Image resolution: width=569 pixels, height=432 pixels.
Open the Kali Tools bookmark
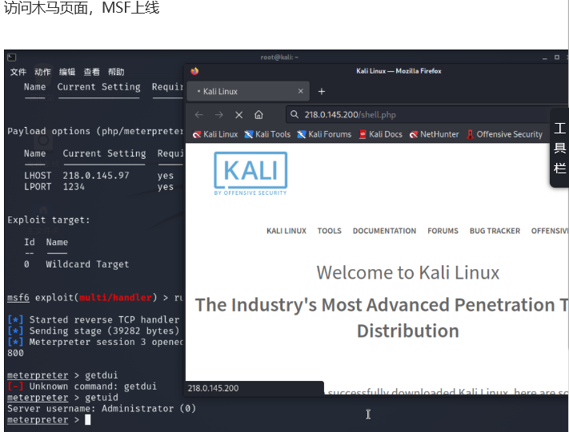click(x=267, y=134)
